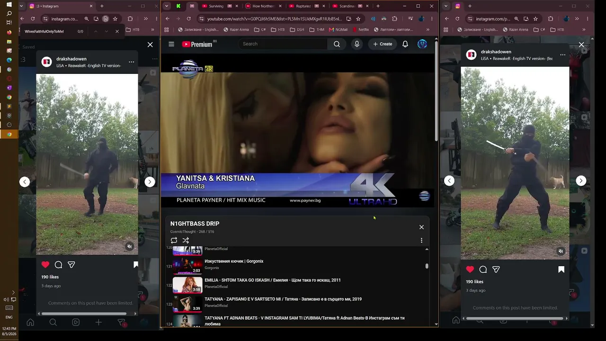Start YouTube voice search with microphone
The width and height of the screenshot is (606, 341).
coord(357,44)
